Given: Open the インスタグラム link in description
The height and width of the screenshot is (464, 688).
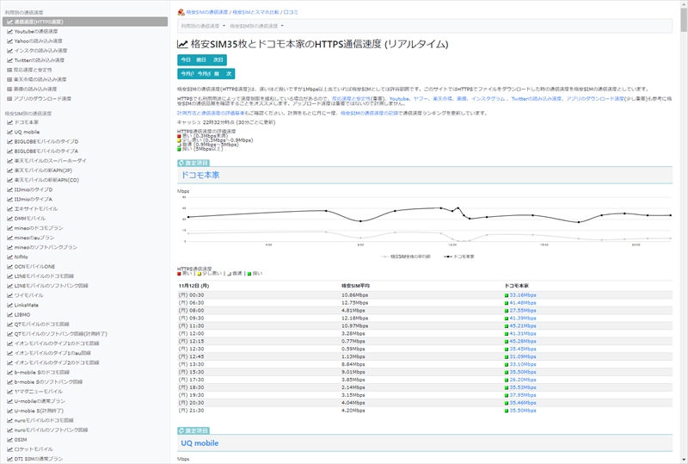Looking at the screenshot, I should pos(488,99).
